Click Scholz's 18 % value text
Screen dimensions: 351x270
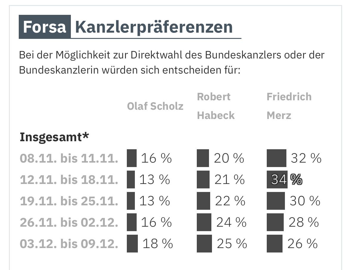tap(157, 244)
